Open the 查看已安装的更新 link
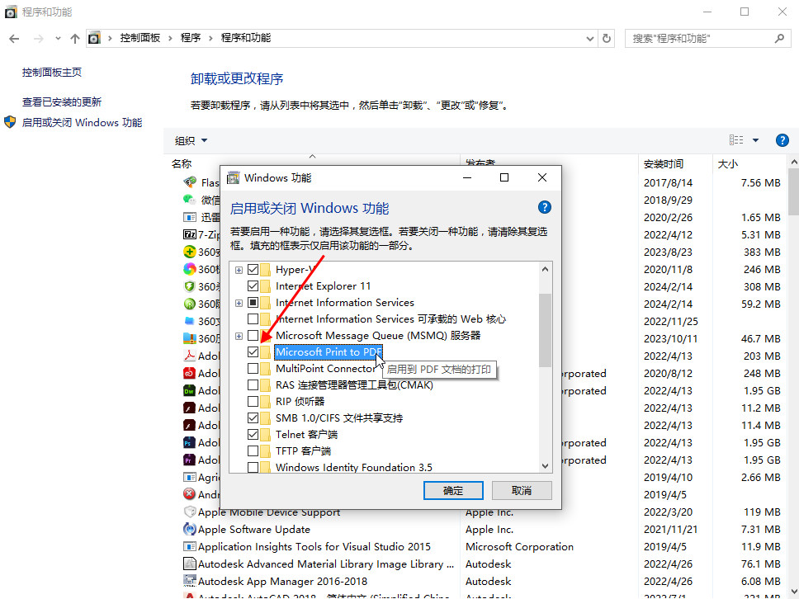799x599 pixels. tap(62, 101)
